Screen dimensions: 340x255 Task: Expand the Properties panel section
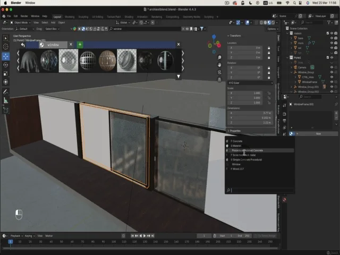coord(235,130)
